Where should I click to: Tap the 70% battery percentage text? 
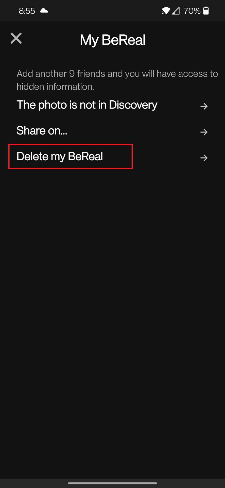(x=192, y=11)
